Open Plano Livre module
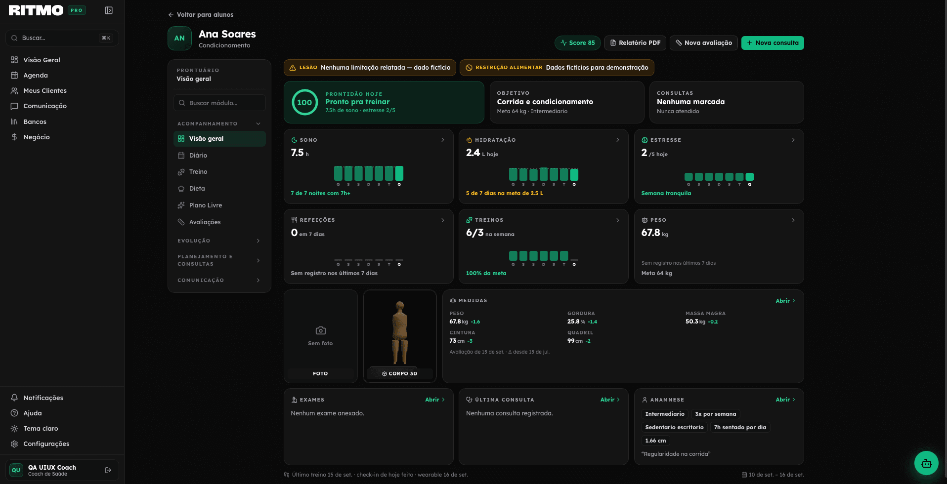 tap(219, 205)
